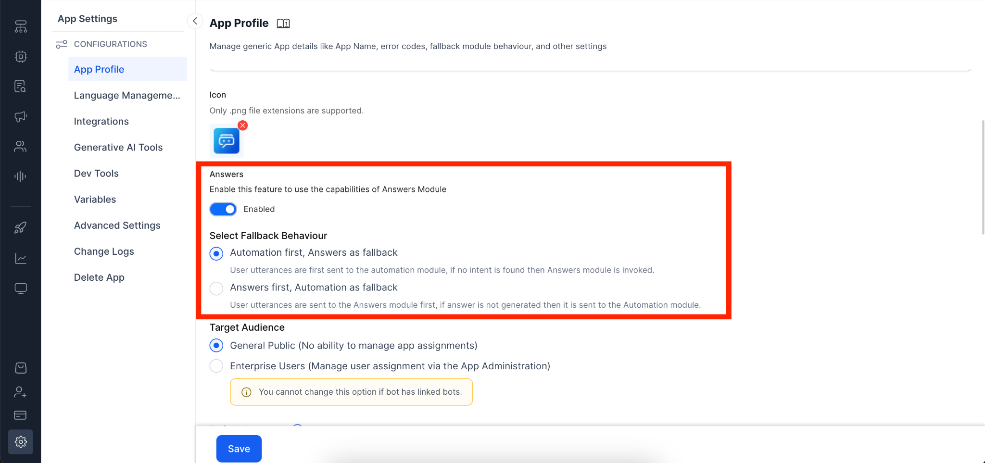Select Enterprise Users target audience option
This screenshot has width=985, height=463.
point(216,366)
